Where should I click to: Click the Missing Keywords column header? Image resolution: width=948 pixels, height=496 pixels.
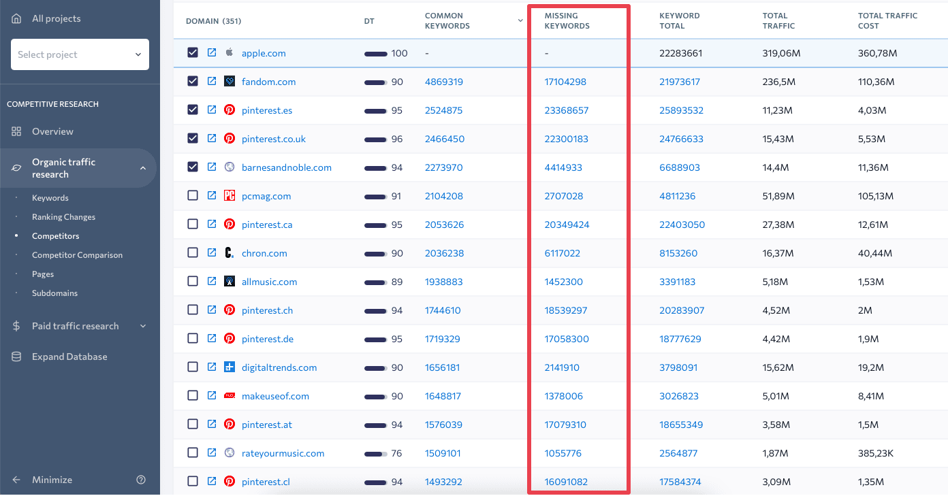click(567, 20)
